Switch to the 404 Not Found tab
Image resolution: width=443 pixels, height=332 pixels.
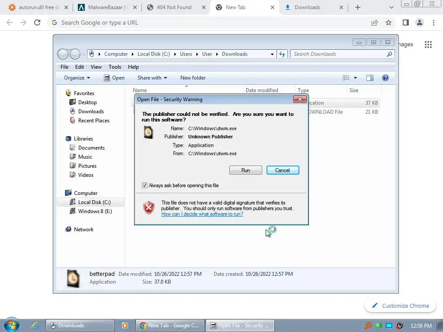175,7
